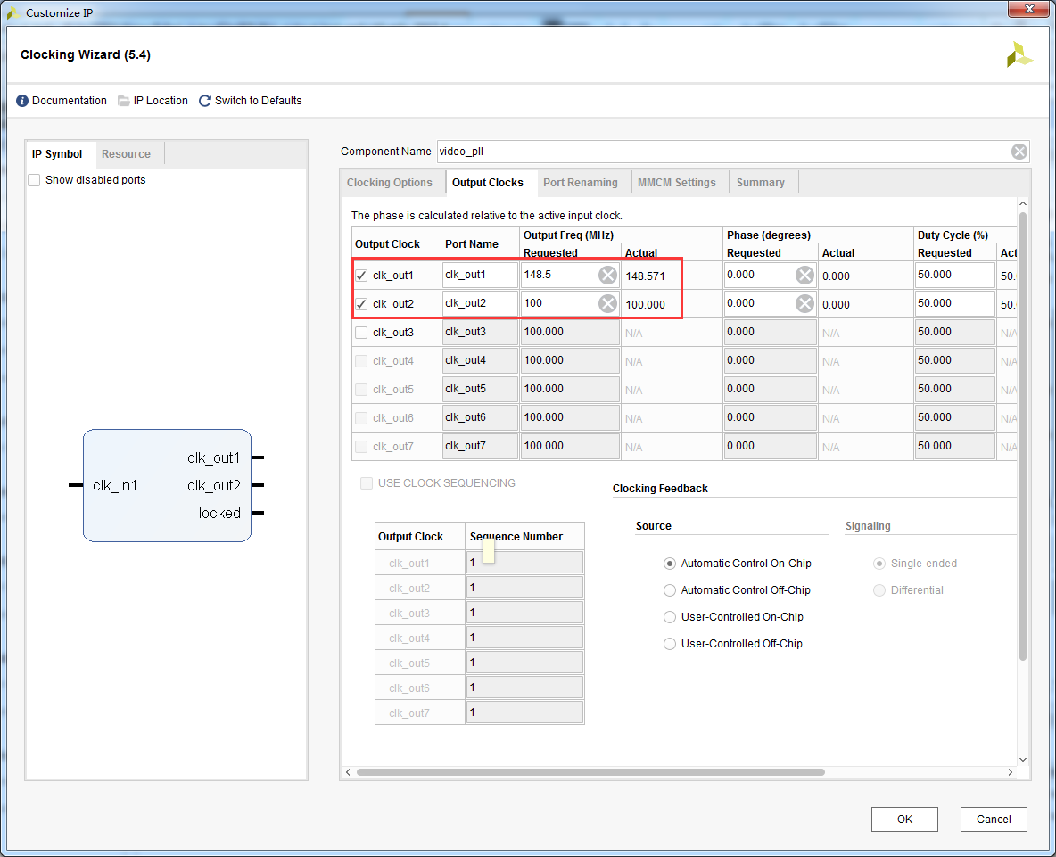Clear clk_out2 requested frequency 100

607,303
